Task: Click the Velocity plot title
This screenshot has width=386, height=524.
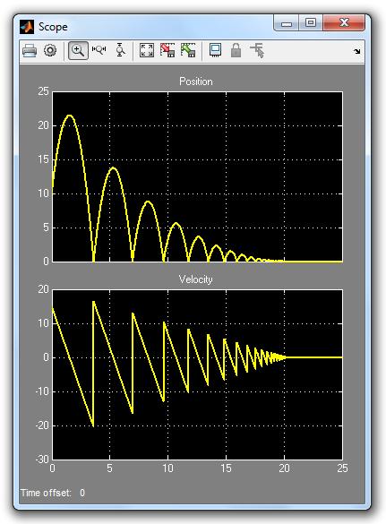Action: (x=196, y=279)
